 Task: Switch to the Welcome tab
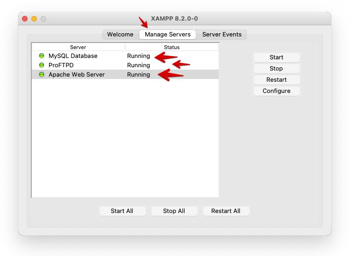tap(120, 35)
